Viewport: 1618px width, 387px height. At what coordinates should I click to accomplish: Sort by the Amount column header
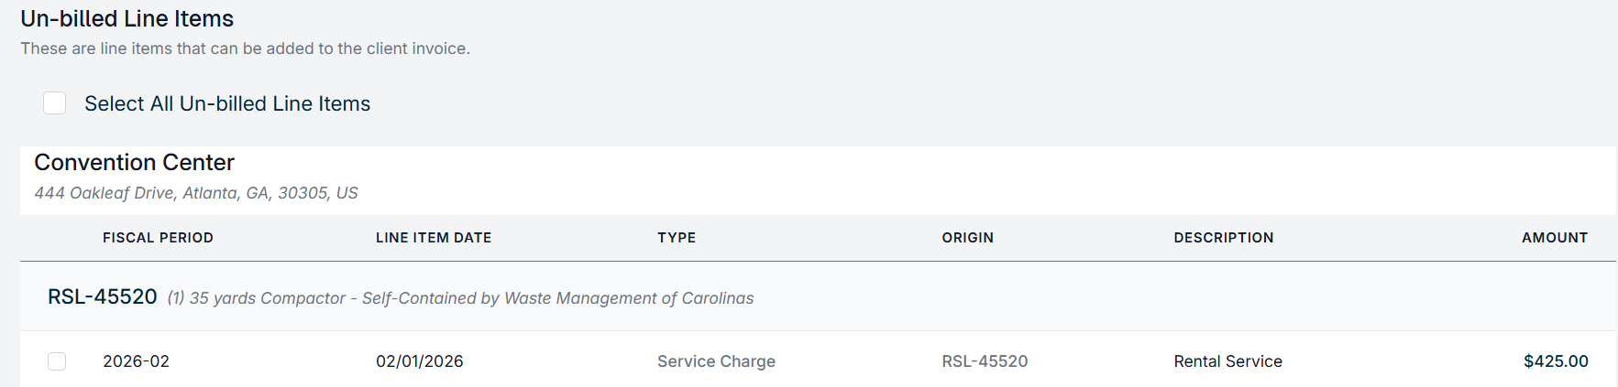pos(1554,238)
